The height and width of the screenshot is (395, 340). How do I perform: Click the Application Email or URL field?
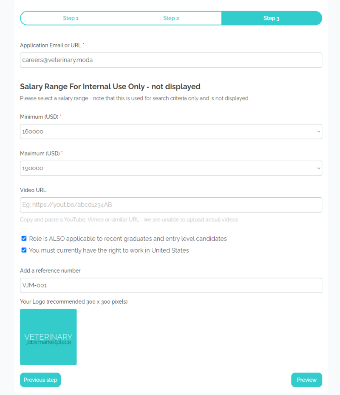coord(171,60)
